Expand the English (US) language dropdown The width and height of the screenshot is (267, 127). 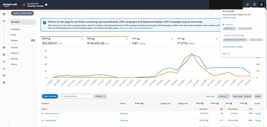229,28
